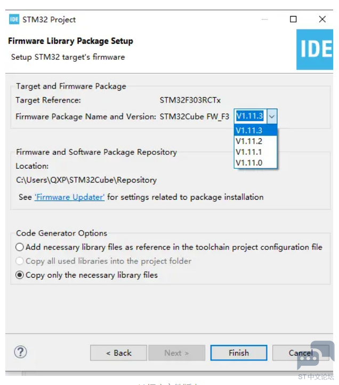
Task: Cancel the project setup dialog
Action: 301,353
